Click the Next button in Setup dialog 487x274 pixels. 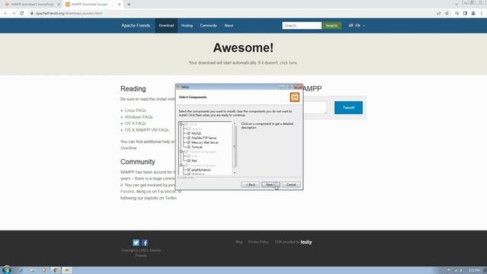coord(271,184)
